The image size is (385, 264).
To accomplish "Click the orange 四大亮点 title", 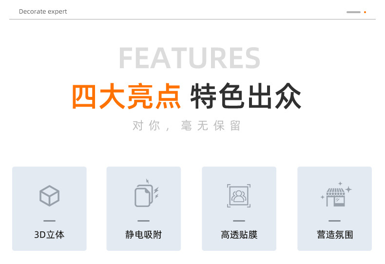I will 126,96.
